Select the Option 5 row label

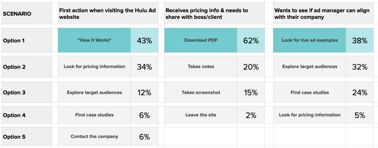pyautogui.click(x=27, y=137)
